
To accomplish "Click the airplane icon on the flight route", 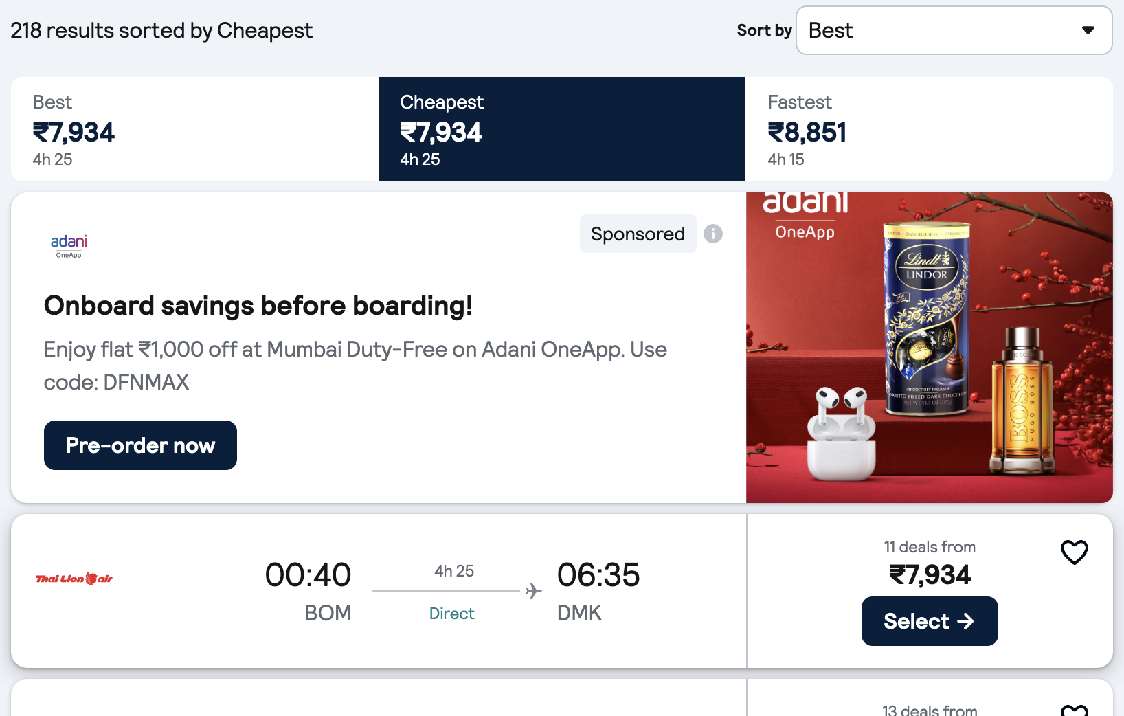I will (x=533, y=591).
